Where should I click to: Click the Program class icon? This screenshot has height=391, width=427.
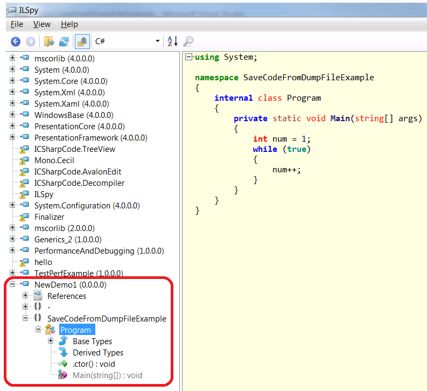coord(51,330)
